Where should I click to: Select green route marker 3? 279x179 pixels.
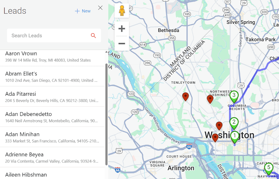234,97
